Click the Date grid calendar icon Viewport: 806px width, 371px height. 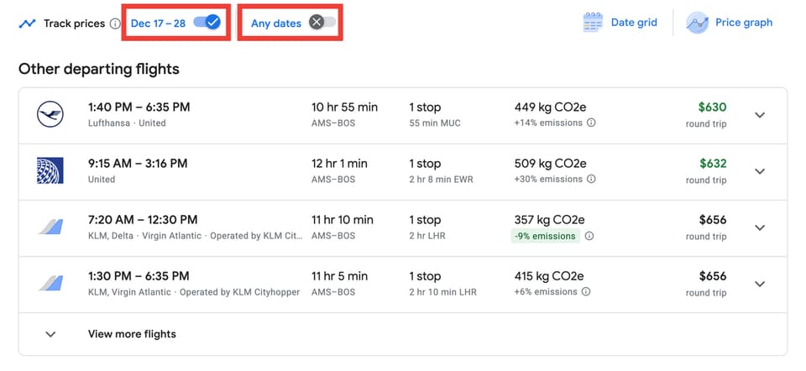click(x=593, y=23)
